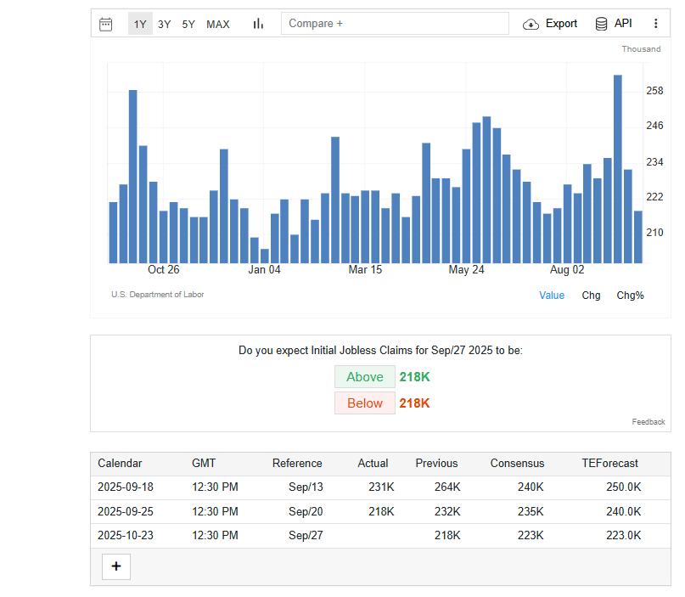Select the 1Y time range
685x597 pixels.
[x=140, y=24]
